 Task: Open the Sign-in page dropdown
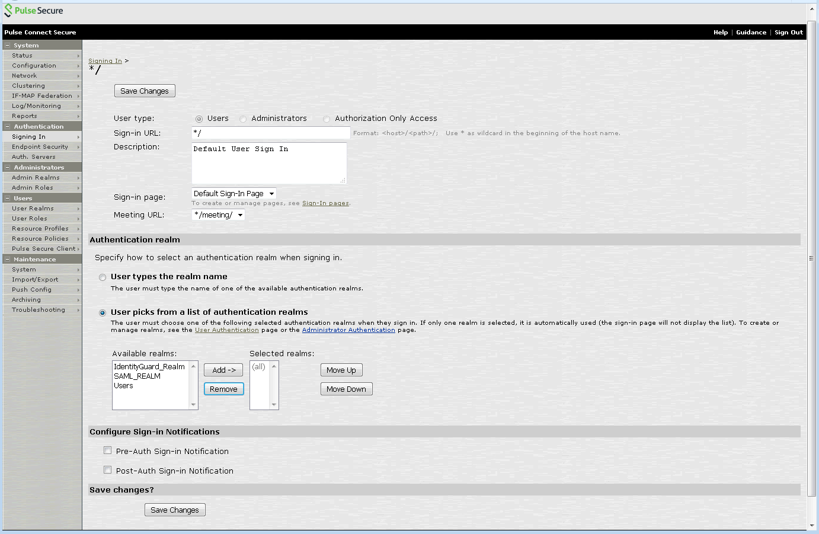234,194
